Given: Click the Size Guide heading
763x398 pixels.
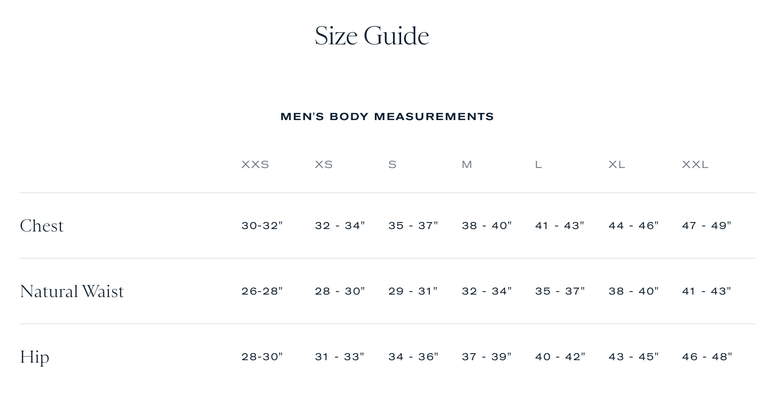Looking at the screenshot, I should [372, 36].
